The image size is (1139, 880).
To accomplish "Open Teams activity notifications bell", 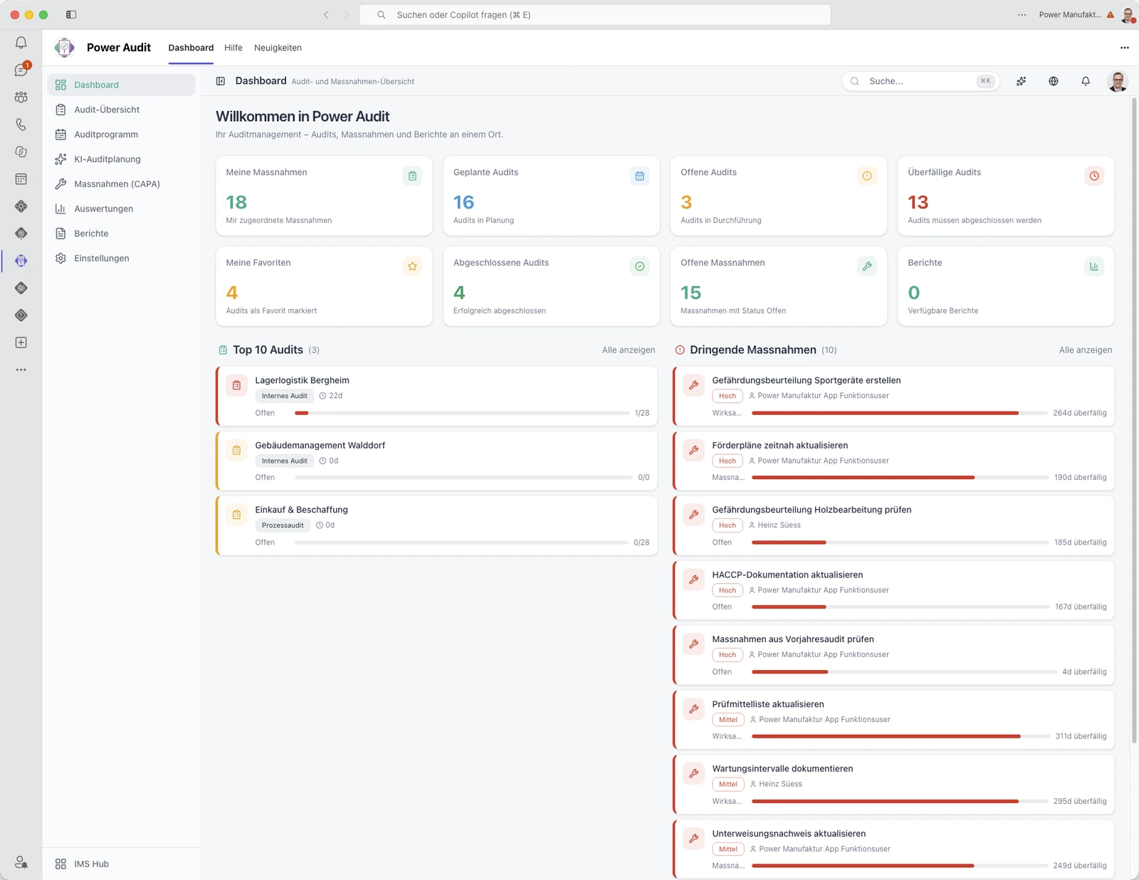I will [x=21, y=43].
